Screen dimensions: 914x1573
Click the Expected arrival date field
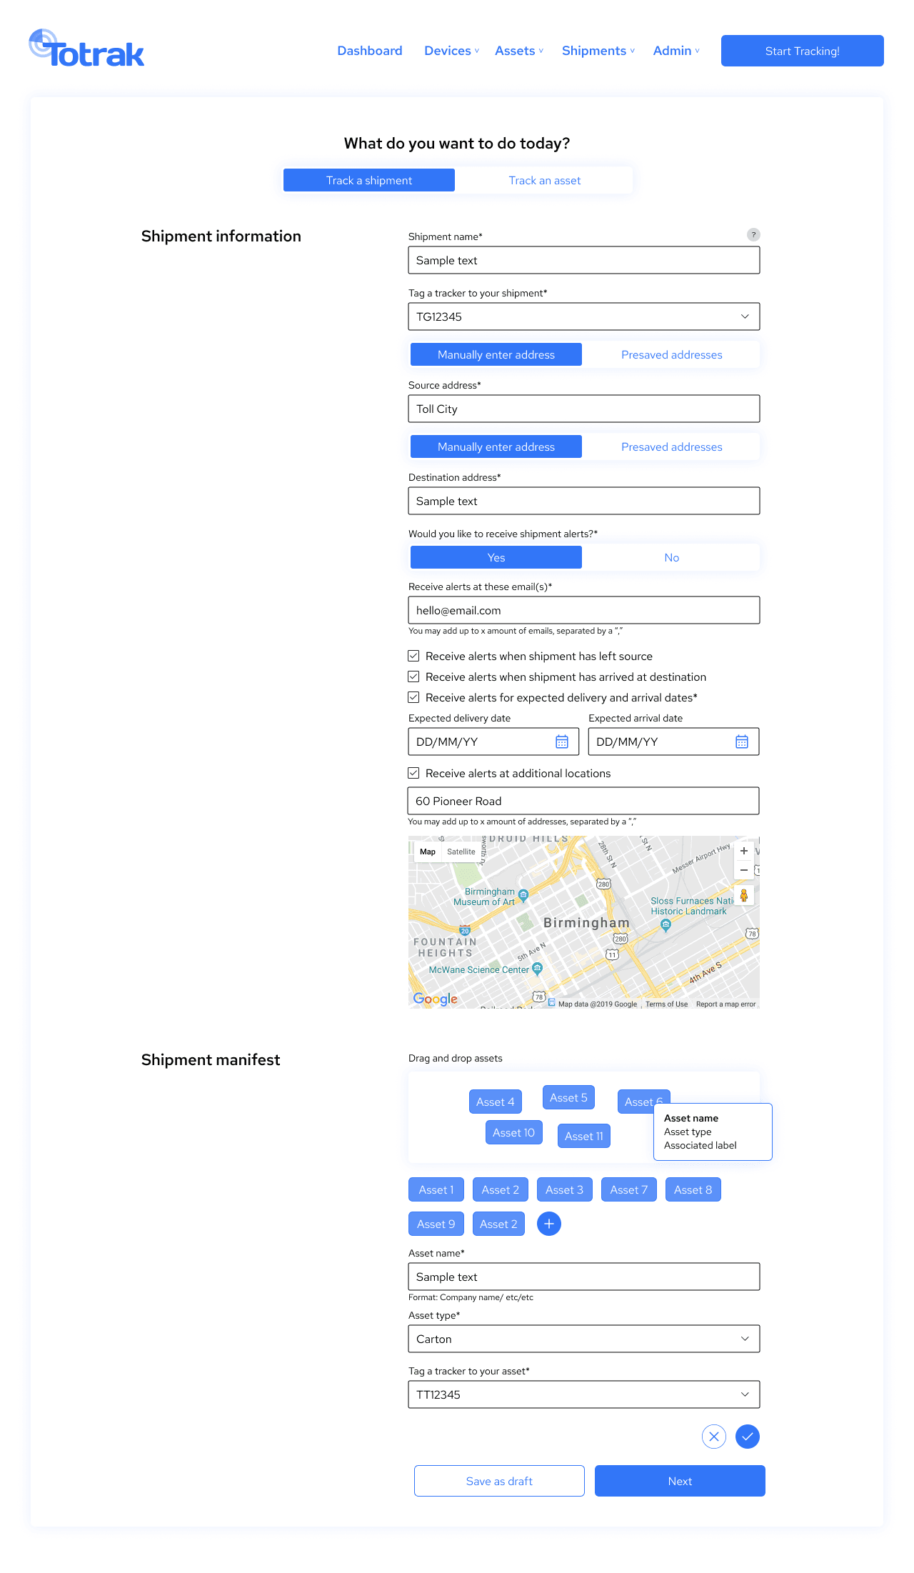(673, 741)
